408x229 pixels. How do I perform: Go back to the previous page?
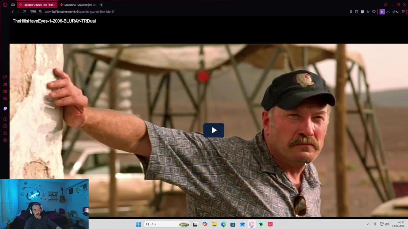point(13,12)
